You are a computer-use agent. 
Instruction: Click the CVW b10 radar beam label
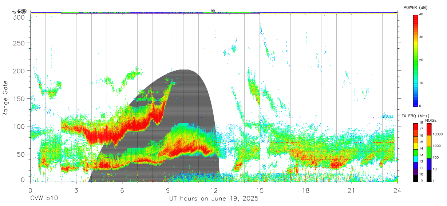[44, 199]
